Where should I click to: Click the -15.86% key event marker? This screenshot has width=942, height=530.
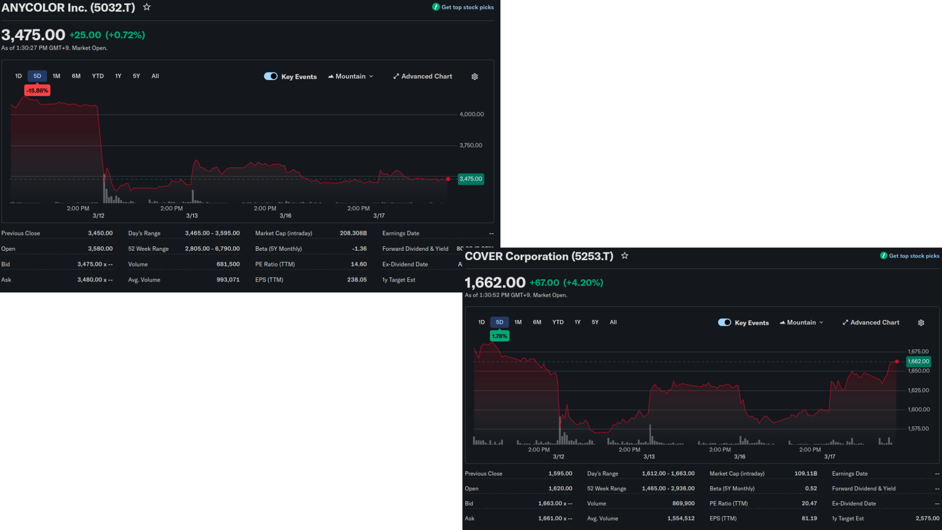[x=37, y=91]
